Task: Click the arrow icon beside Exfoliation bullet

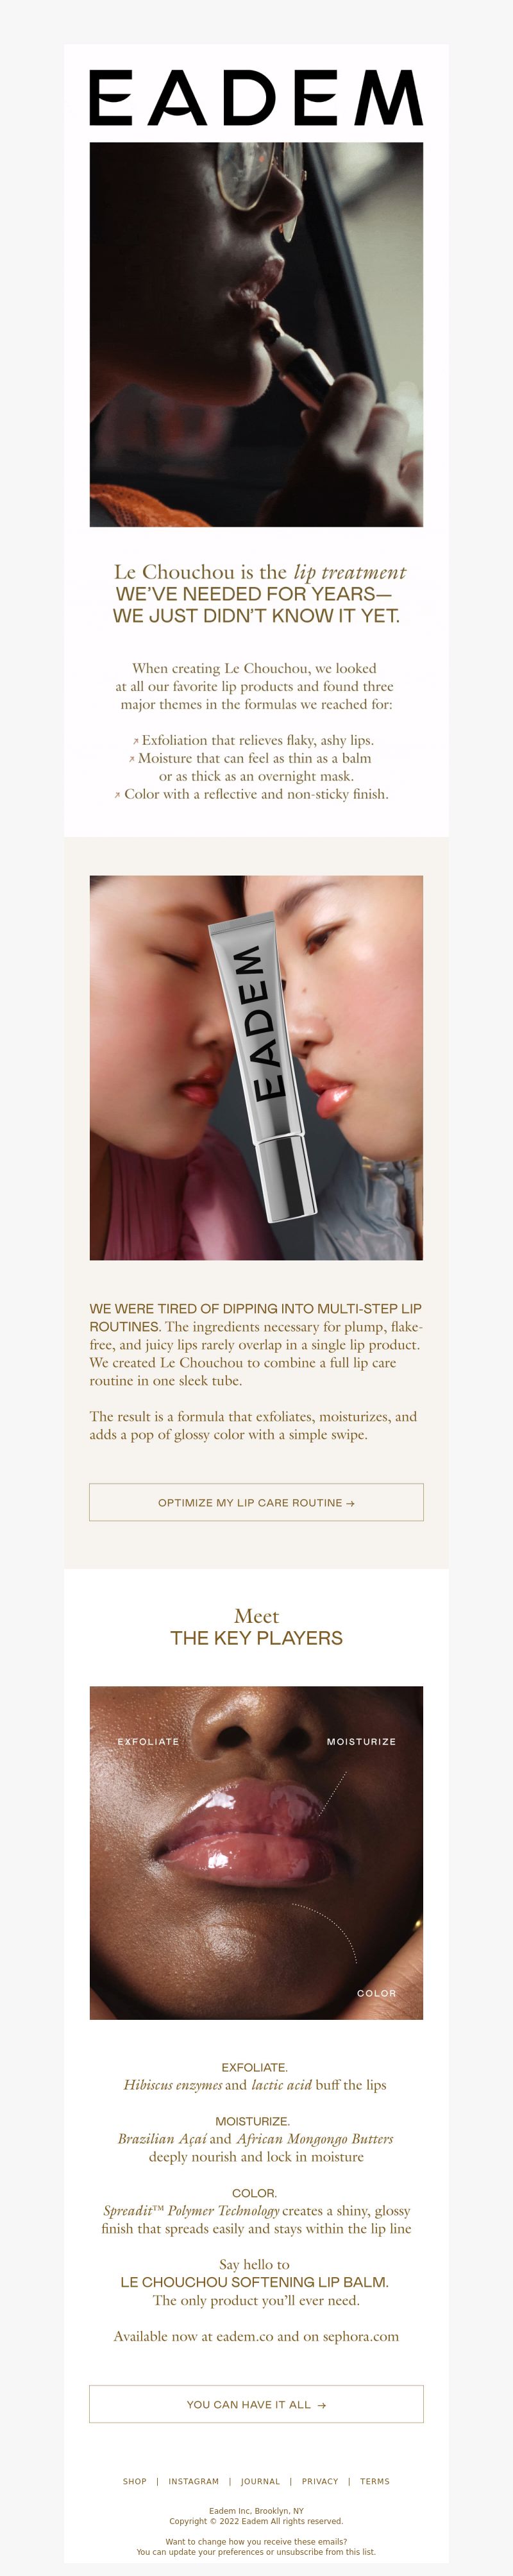Action: (135, 742)
